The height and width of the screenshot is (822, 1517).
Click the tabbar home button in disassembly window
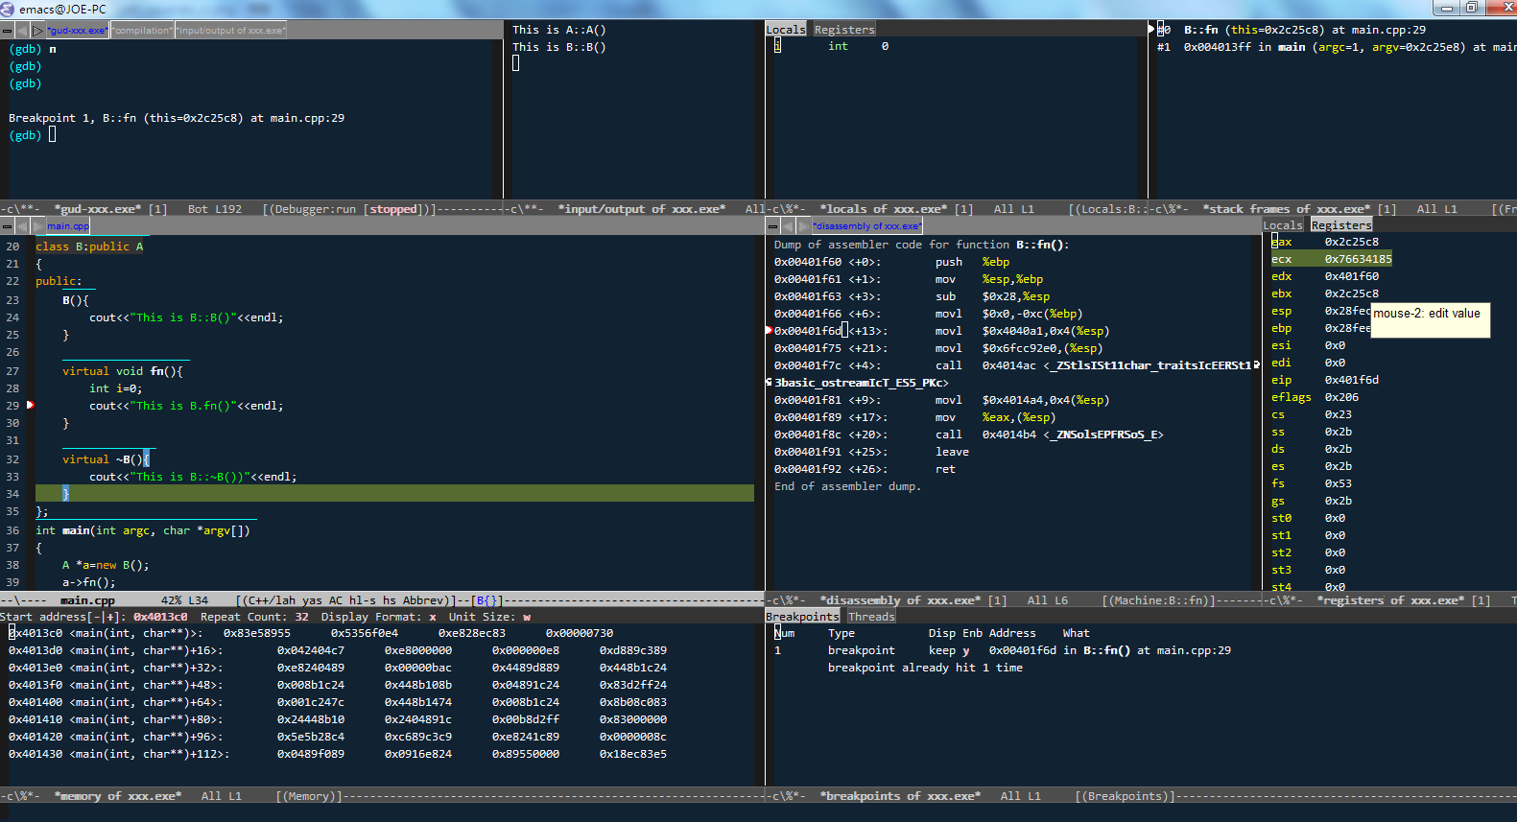(772, 226)
